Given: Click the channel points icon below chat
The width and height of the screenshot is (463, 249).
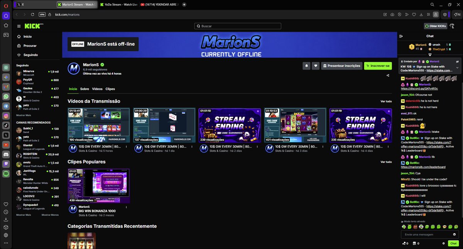Looking at the screenshot, I should point(405,244).
